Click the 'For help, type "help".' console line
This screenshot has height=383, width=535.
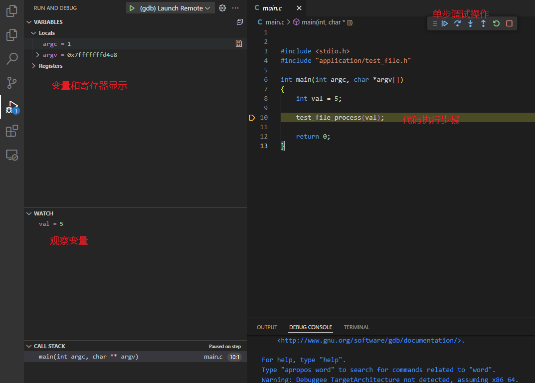pos(304,360)
